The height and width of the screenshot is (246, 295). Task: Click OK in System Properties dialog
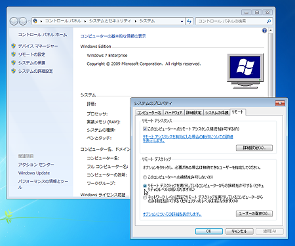pyautogui.click(x=209, y=231)
